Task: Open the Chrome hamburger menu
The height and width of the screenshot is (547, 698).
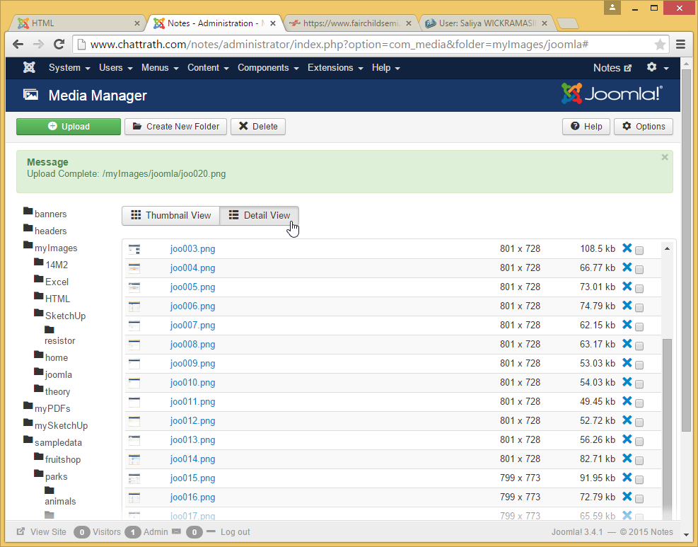Action: [x=680, y=45]
